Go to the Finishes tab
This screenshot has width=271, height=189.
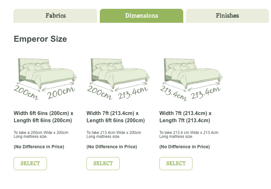coord(227,16)
